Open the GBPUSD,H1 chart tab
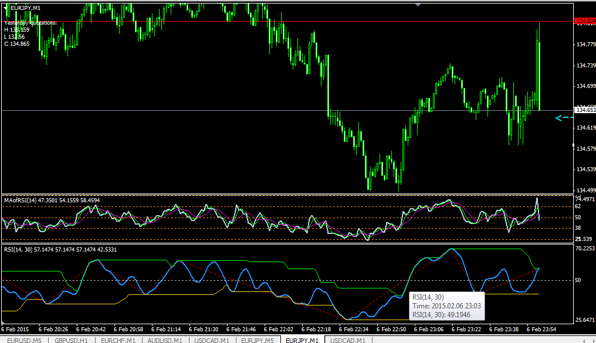The width and height of the screenshot is (596, 343). point(72,340)
